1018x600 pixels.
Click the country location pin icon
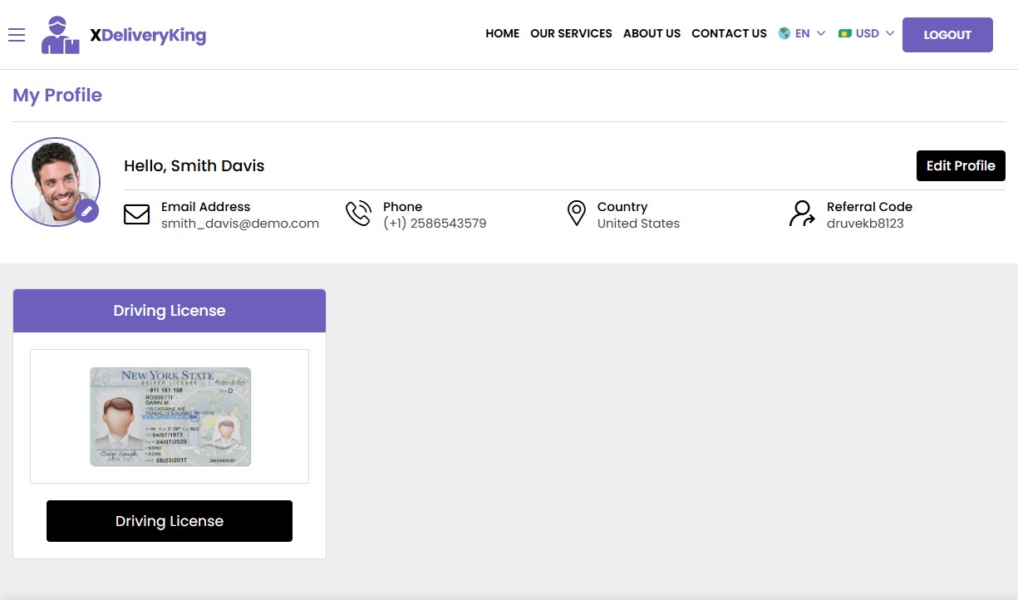coord(576,214)
